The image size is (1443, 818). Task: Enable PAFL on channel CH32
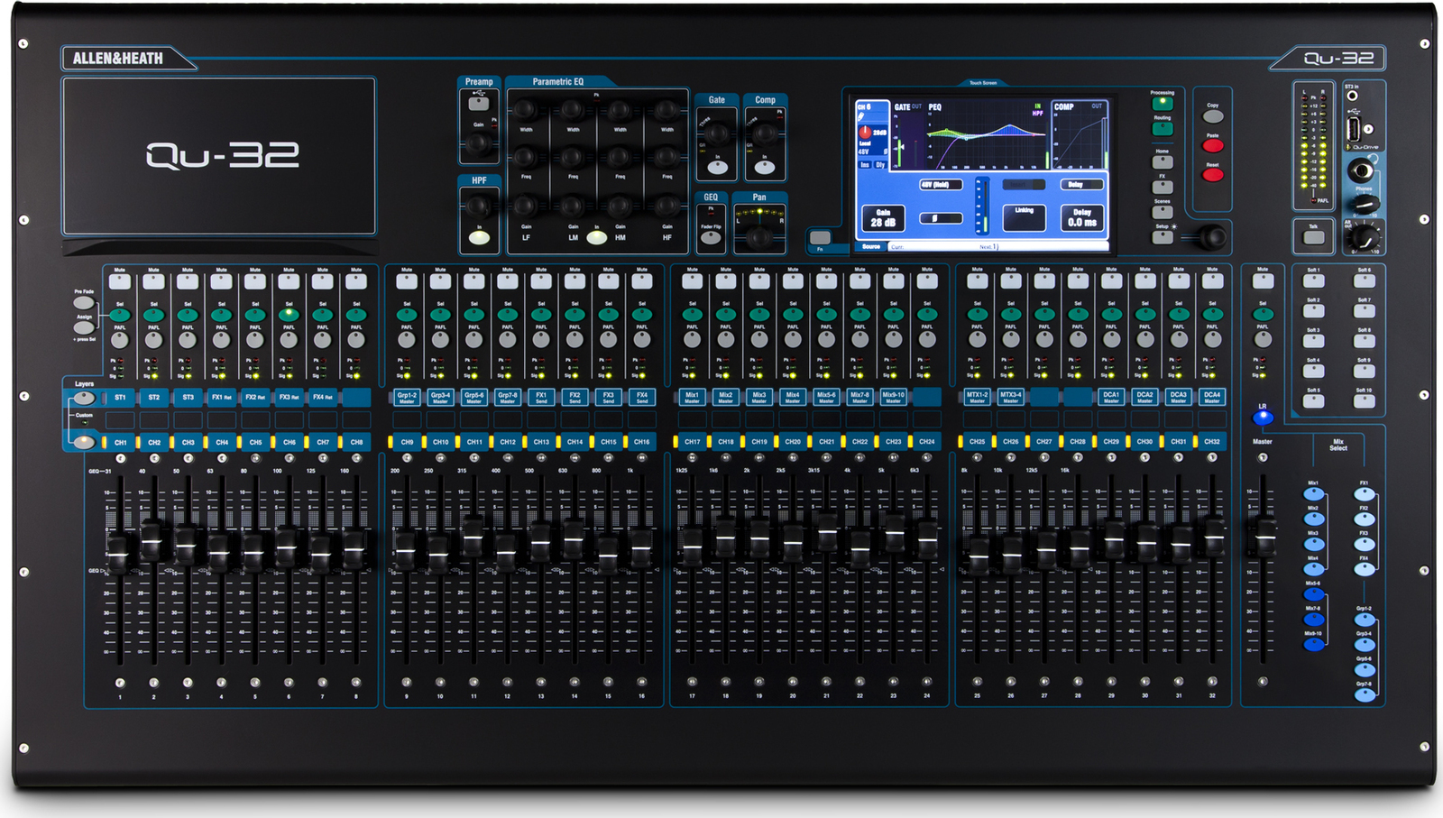(1212, 341)
